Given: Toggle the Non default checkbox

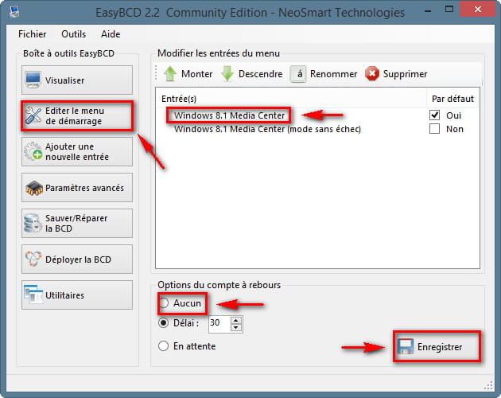Looking at the screenshot, I should [434, 129].
